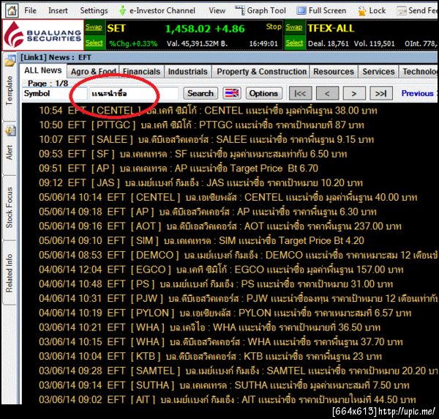This screenshot has height=419, width=439.
Task: Open the 03/06/14 09:14 SUTHA news
Action: (224, 385)
